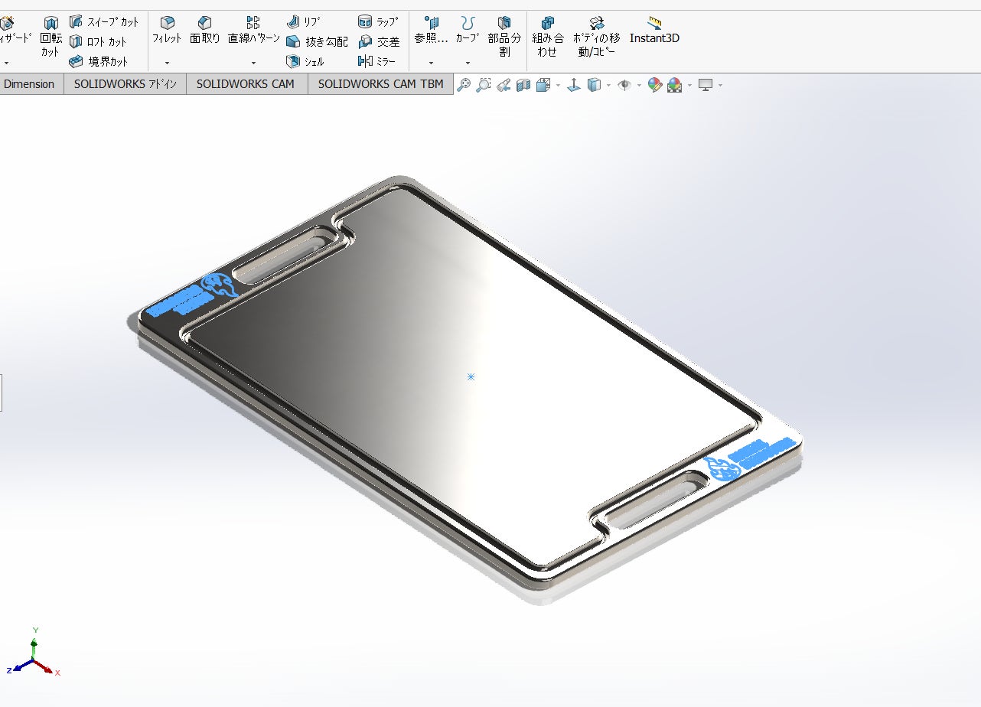Expand the フィレット dropdown arrow
This screenshot has width=981, height=707.
tap(167, 63)
